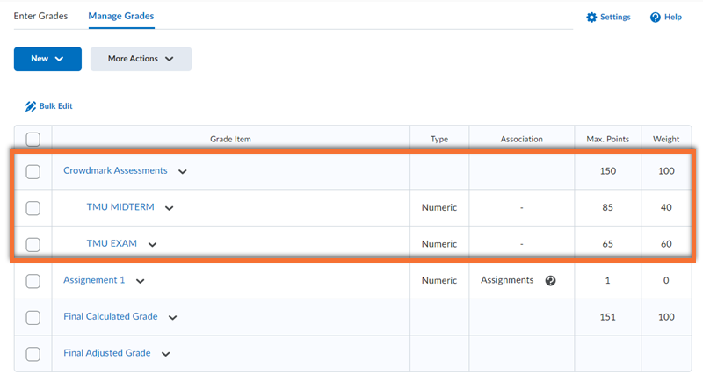This screenshot has height=382, width=703.
Task: Open the TMU EXAM chevron dropdown
Action: (x=152, y=244)
